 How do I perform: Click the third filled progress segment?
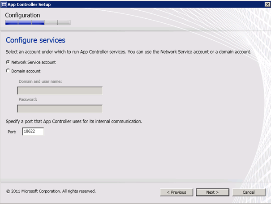click(38, 22)
